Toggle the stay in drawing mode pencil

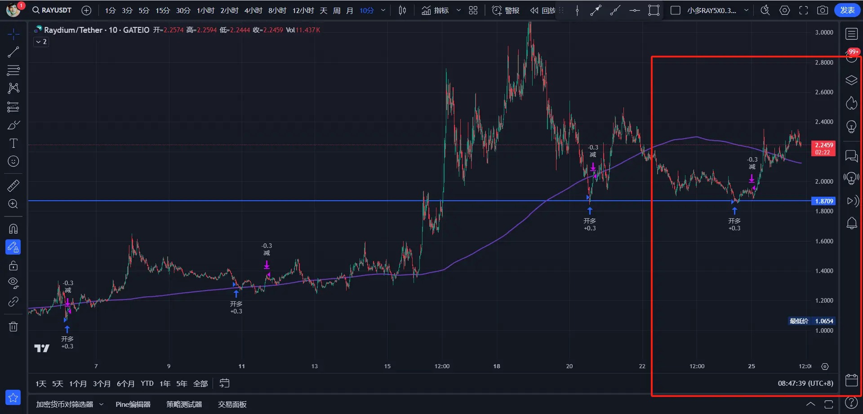click(13, 247)
